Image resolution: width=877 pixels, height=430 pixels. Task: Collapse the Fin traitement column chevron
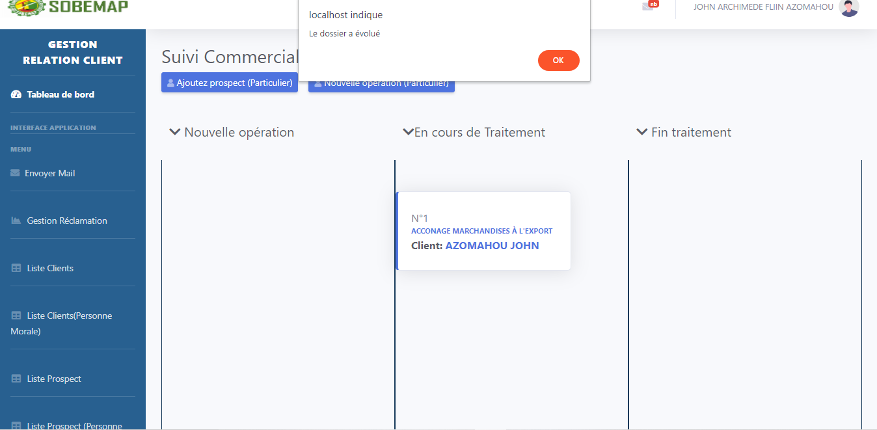coord(641,132)
